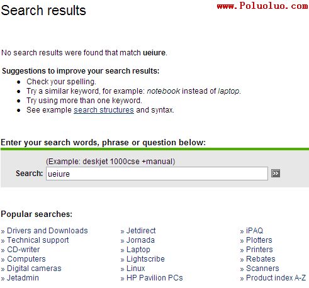
Task: Go to the Linux search link
Action: pos(136,269)
